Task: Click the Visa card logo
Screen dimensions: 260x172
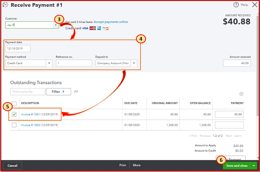Action: pyautogui.click(x=85, y=28)
